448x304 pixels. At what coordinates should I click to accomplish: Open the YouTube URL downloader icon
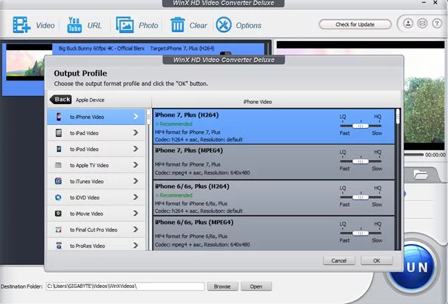[x=74, y=25]
